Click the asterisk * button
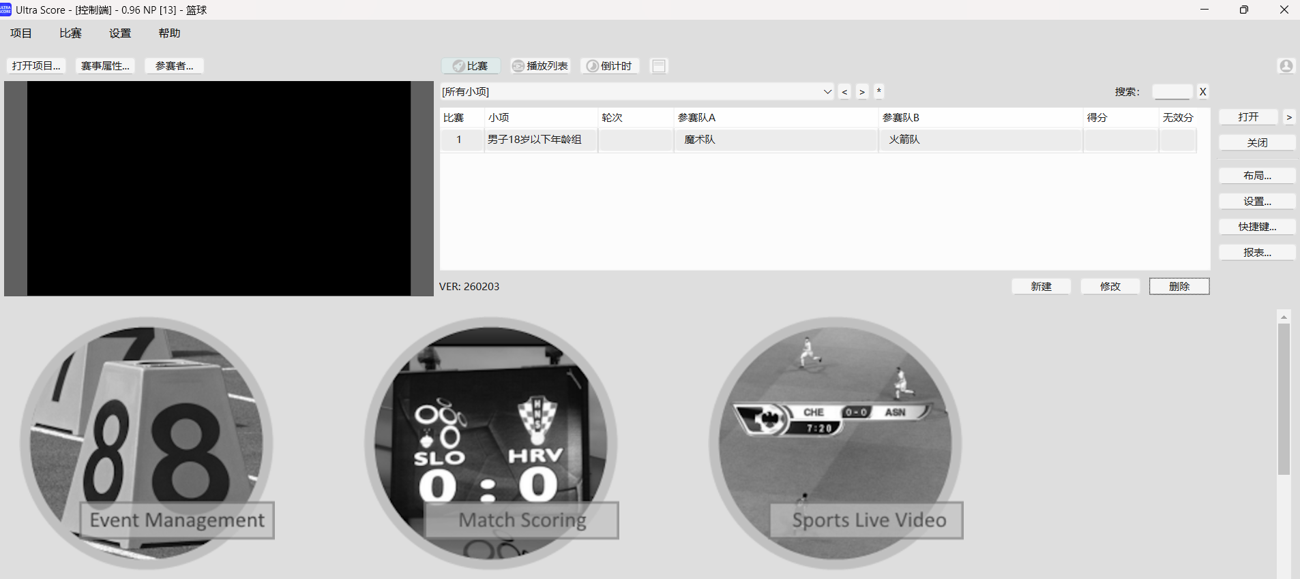This screenshot has height=579, width=1300. [878, 91]
